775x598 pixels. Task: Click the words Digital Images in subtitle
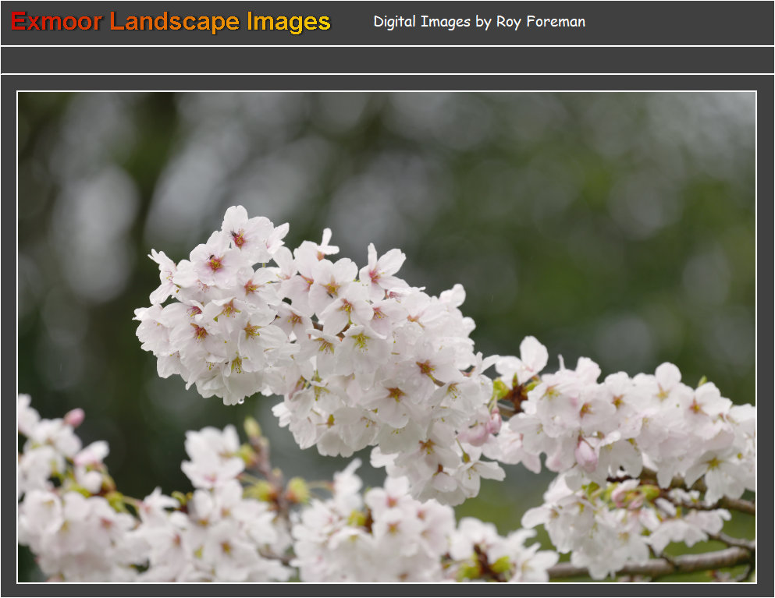point(421,22)
